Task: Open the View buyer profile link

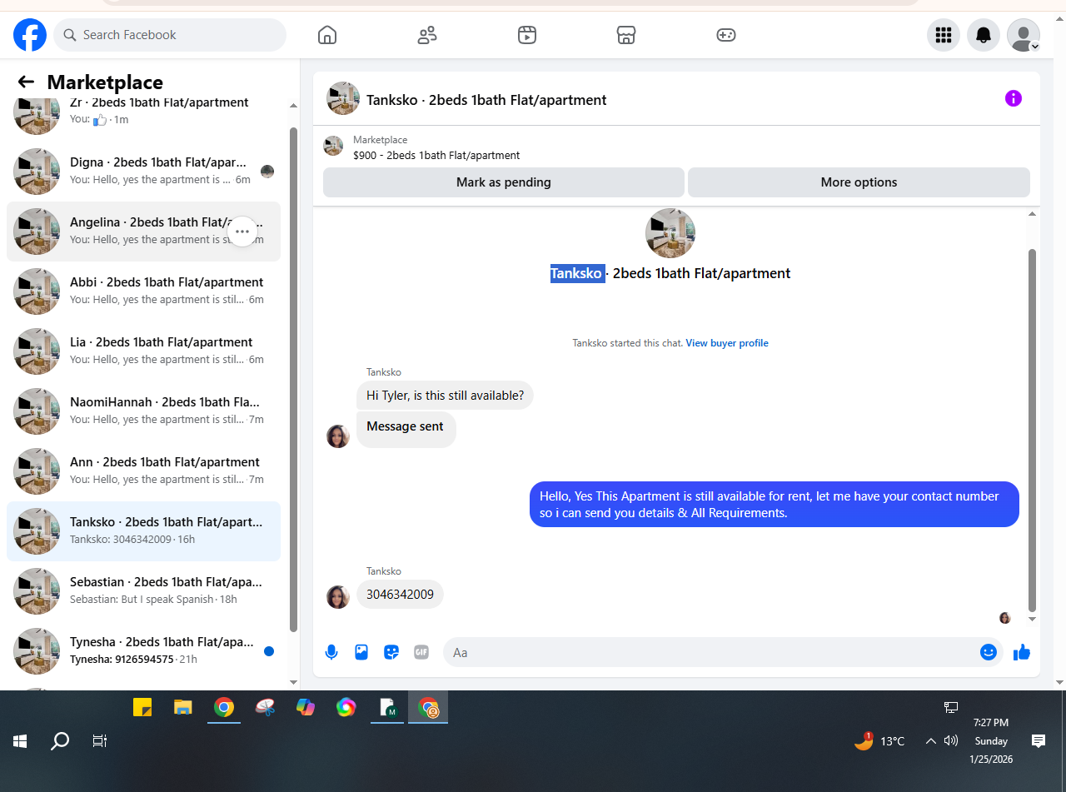Action: click(x=727, y=343)
